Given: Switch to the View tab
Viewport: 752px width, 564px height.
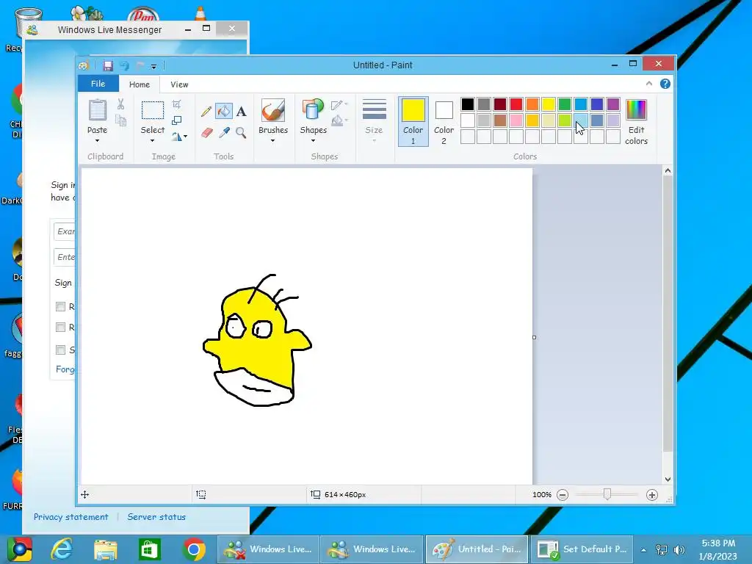Looking at the screenshot, I should (x=179, y=84).
